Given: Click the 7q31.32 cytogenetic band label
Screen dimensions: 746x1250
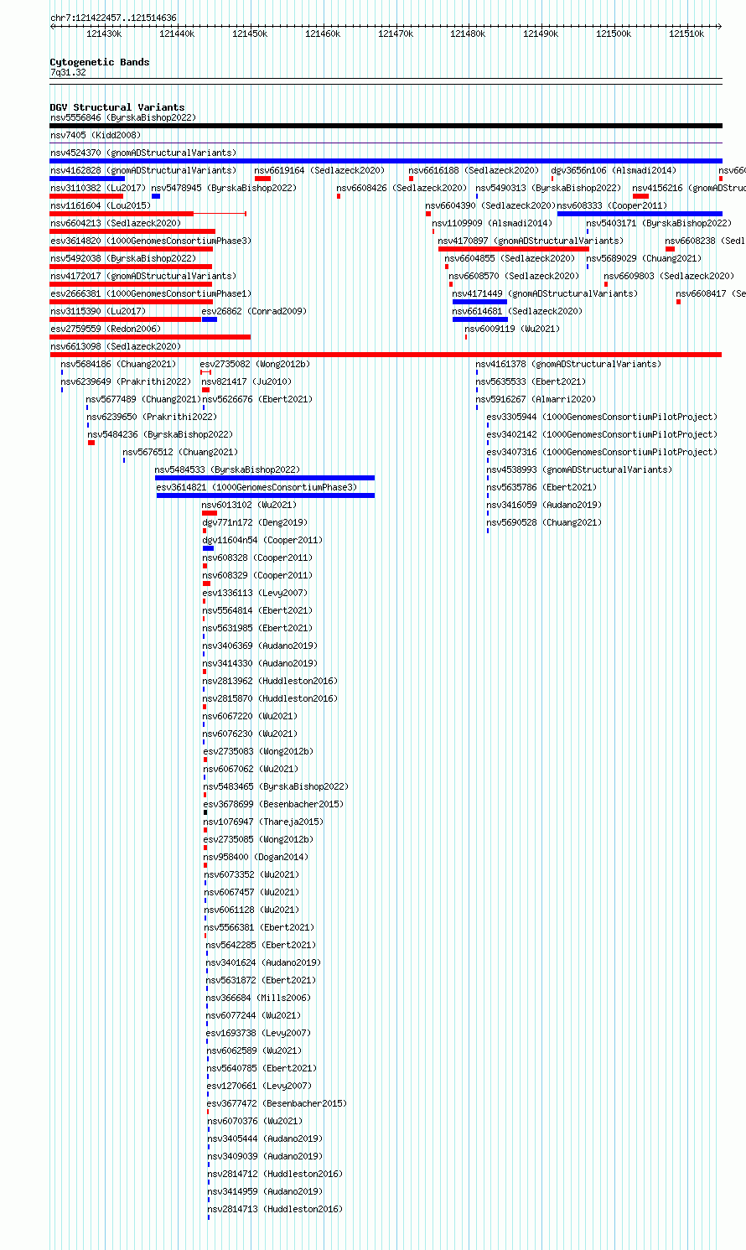Looking at the screenshot, I should coord(68,72).
